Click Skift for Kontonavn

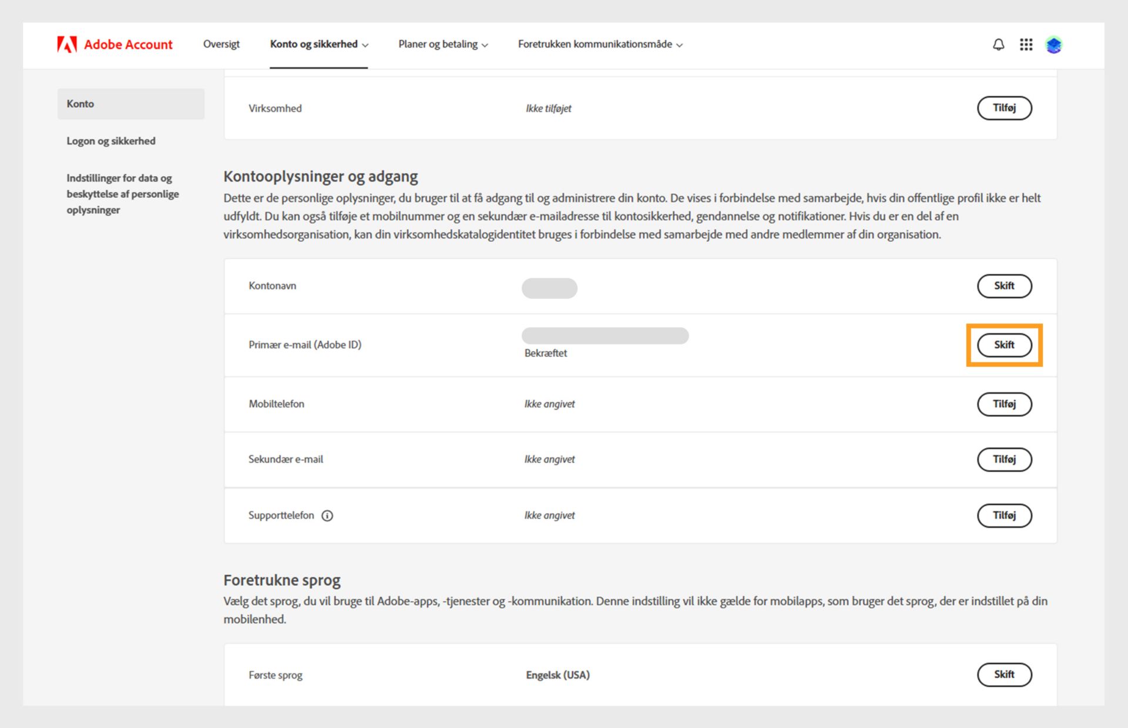(x=1004, y=286)
